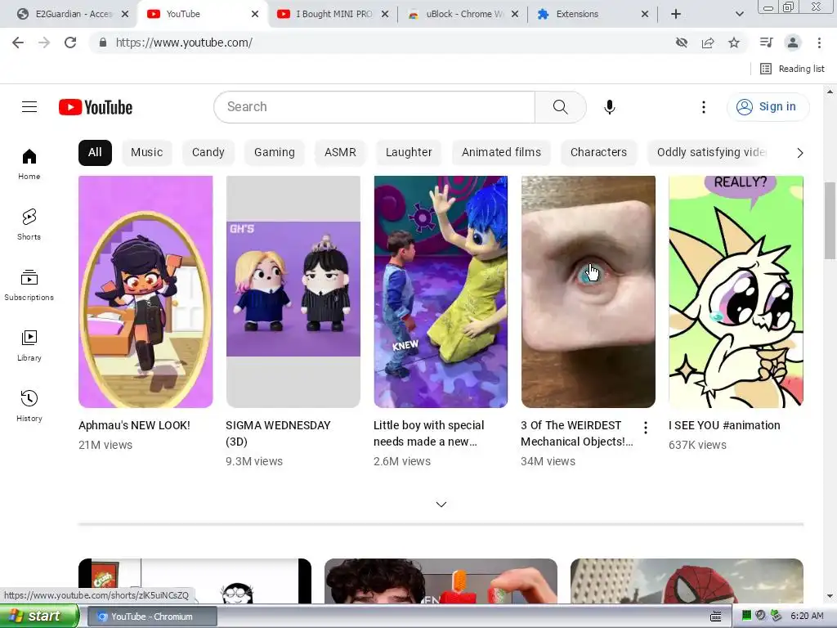Open the browser profile avatar

point(793,43)
